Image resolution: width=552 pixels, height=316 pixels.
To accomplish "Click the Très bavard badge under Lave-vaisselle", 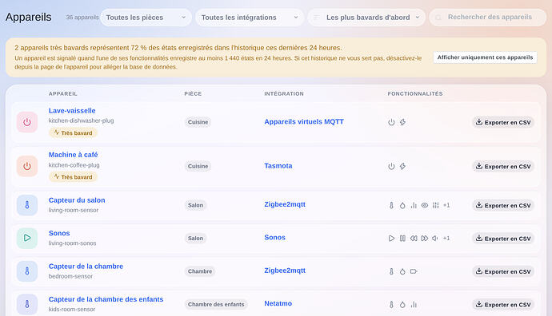I will [x=73, y=132].
